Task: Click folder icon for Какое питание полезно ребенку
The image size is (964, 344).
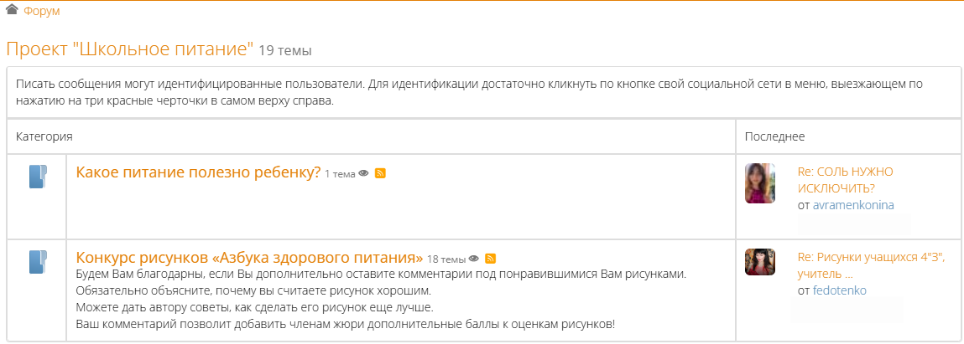Action: point(38,177)
